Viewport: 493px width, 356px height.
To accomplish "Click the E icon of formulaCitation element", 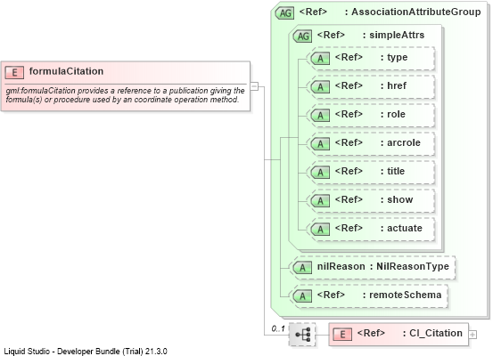I will 14,72.
